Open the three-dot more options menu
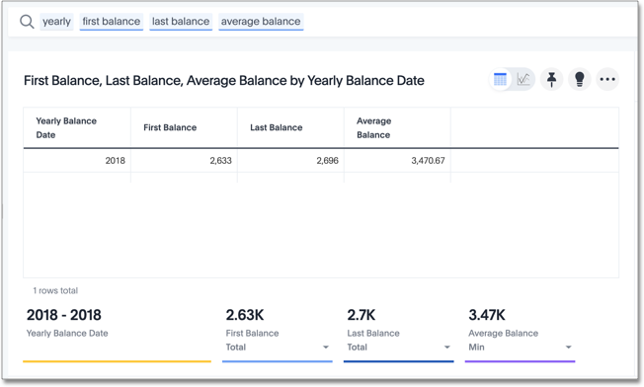Image resolution: width=644 pixels, height=387 pixels. click(x=607, y=79)
